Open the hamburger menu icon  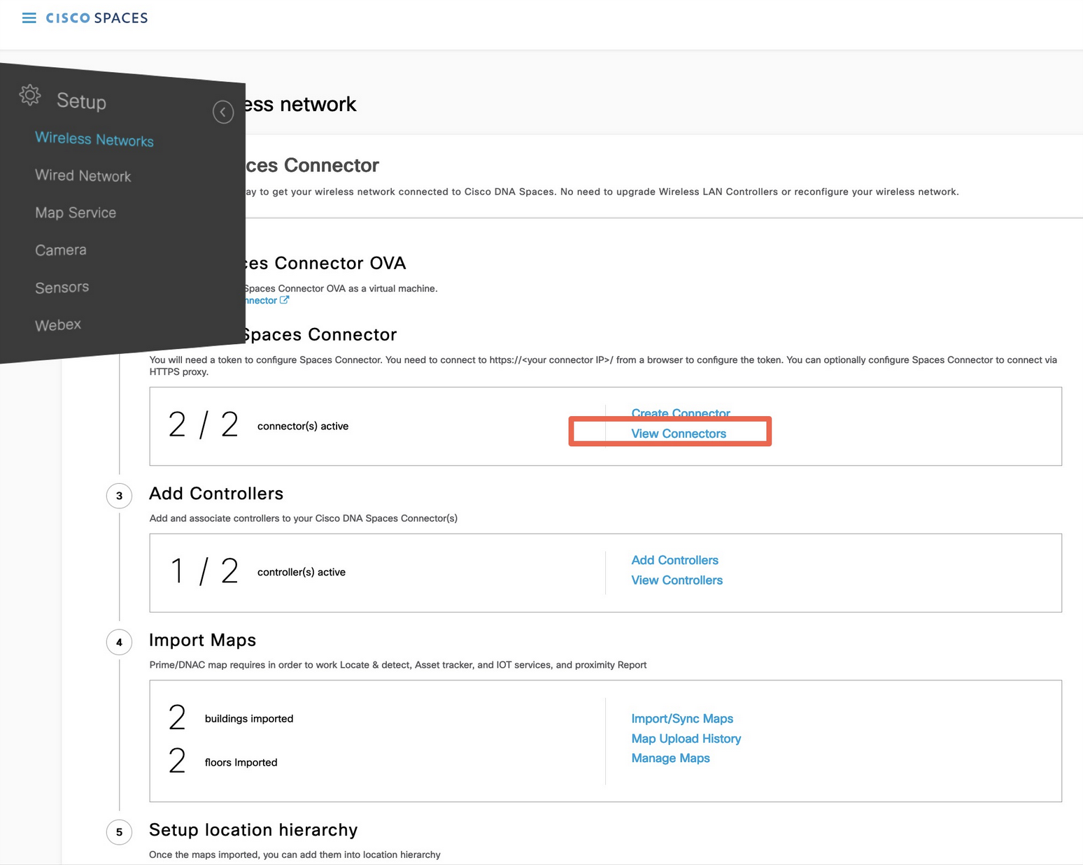[29, 18]
